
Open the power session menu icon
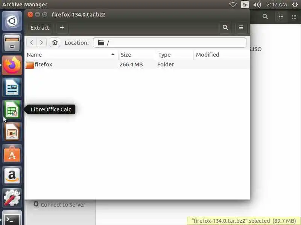tap(295, 4)
